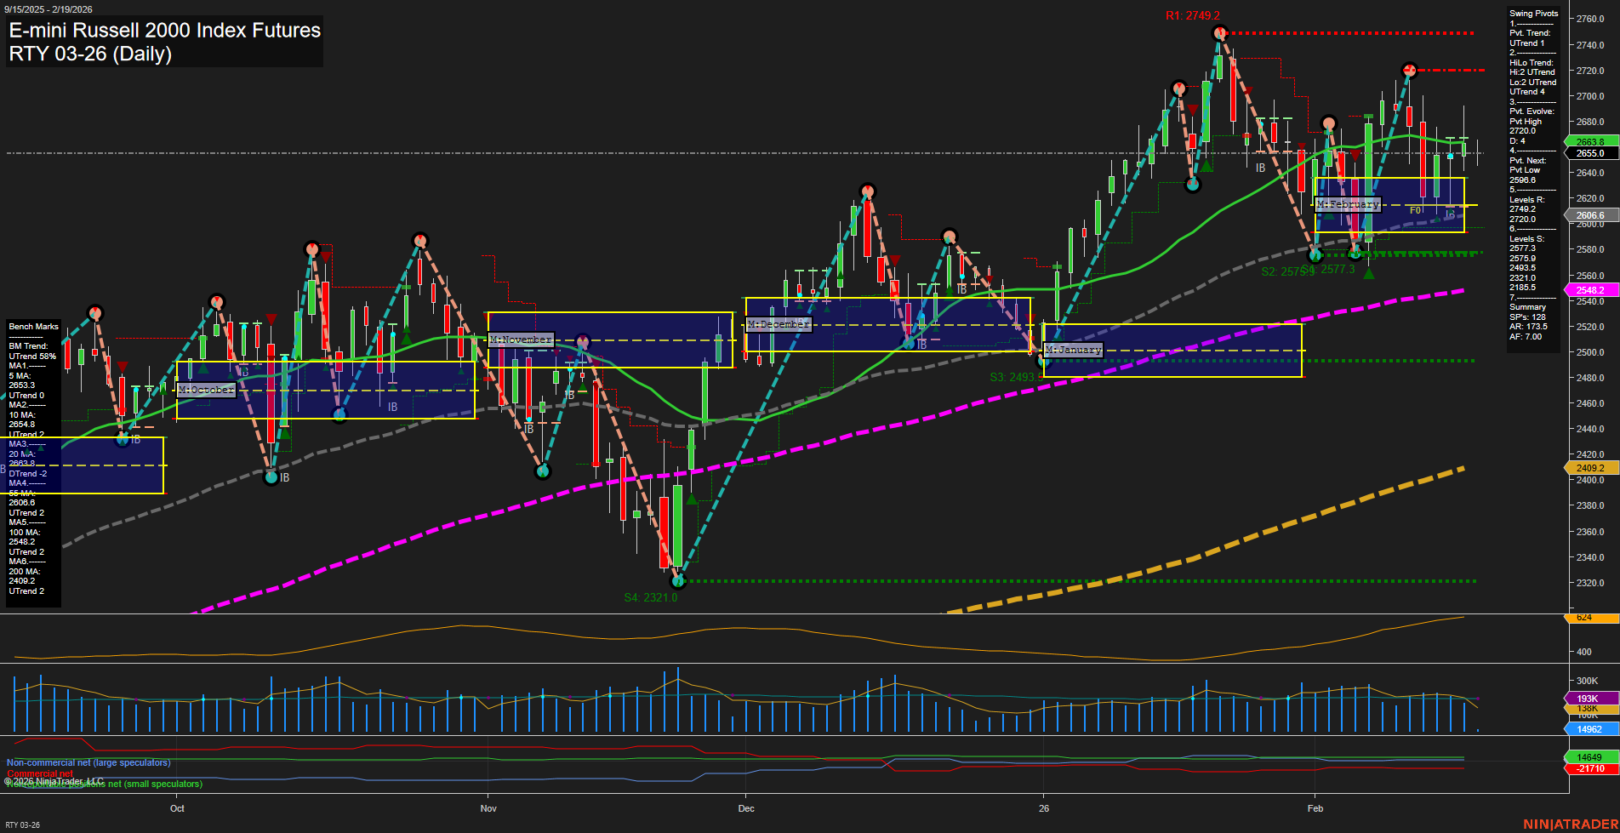1620x833 pixels.
Task: Expand the M:October range box label
Action: [x=204, y=389]
